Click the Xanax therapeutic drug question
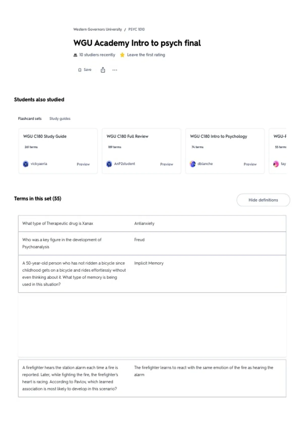The height and width of the screenshot is (431, 304). pos(58,223)
